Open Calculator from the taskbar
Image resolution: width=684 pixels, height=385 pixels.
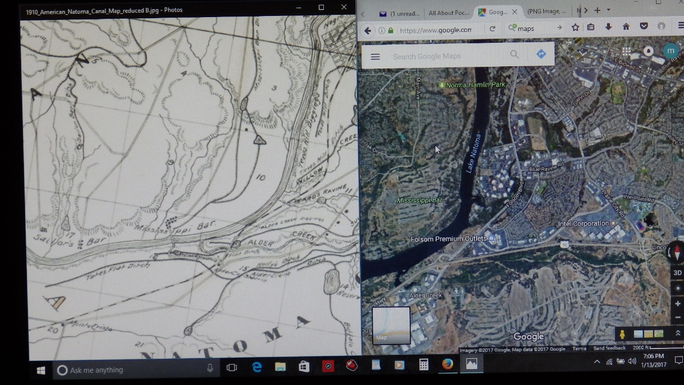424,364
